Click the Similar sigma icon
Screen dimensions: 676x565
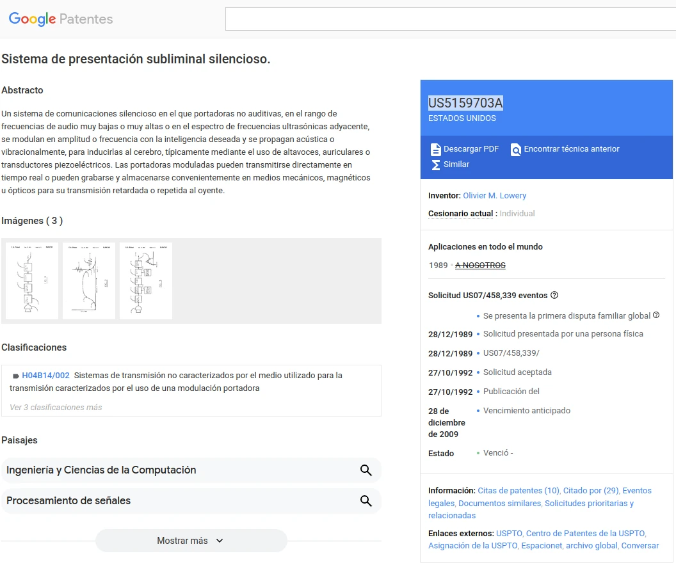(x=435, y=164)
